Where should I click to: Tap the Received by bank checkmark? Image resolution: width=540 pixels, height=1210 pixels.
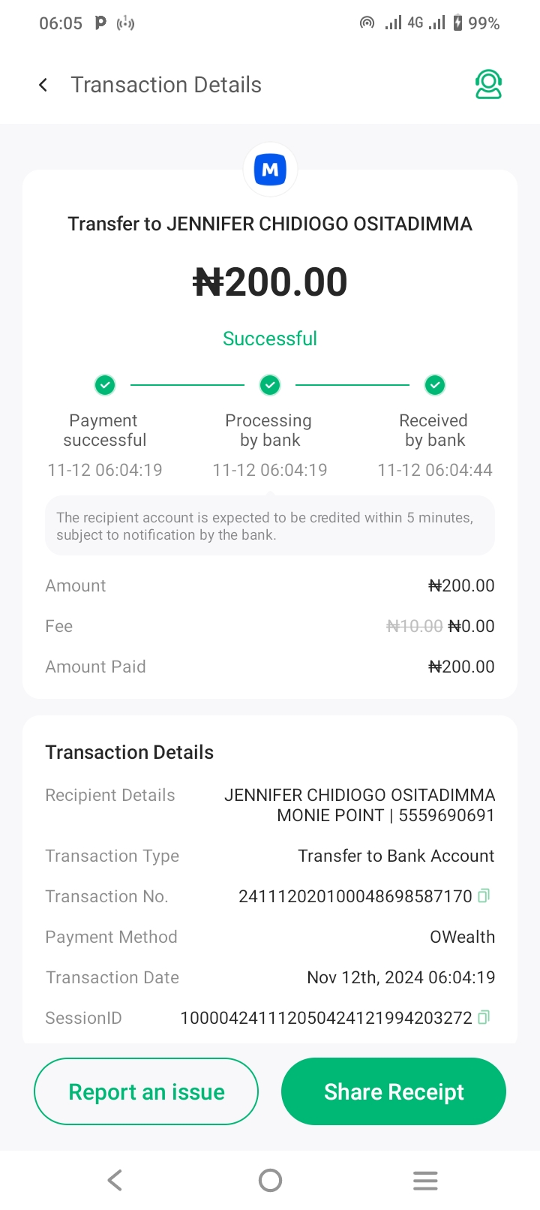pyautogui.click(x=435, y=385)
